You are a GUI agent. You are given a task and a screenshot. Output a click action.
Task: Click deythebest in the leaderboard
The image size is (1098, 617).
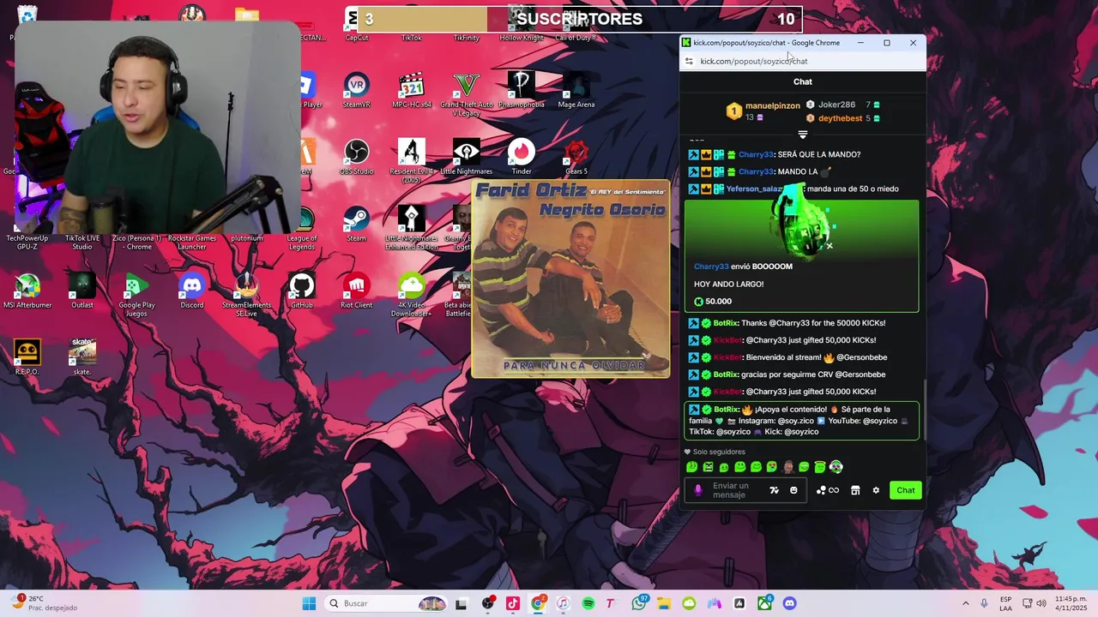840,118
